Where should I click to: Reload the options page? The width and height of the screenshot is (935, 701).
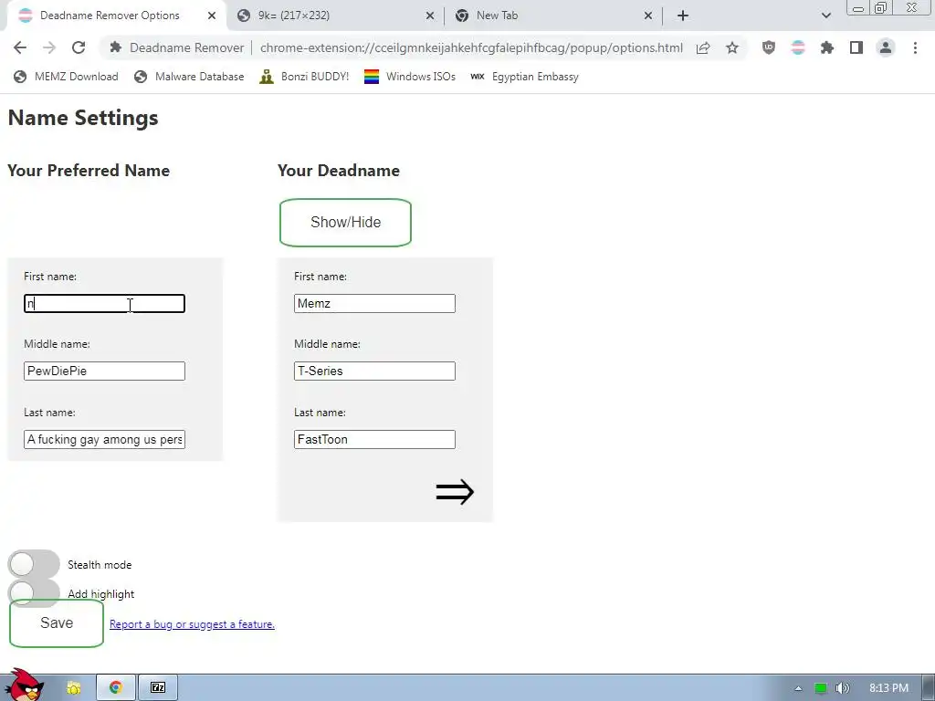(x=79, y=47)
